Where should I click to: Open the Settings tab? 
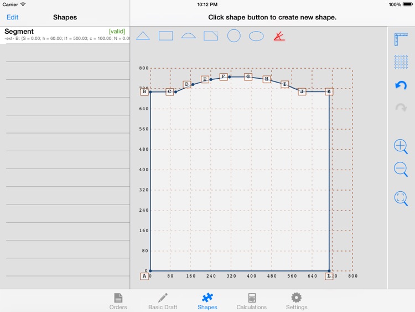tap(297, 301)
